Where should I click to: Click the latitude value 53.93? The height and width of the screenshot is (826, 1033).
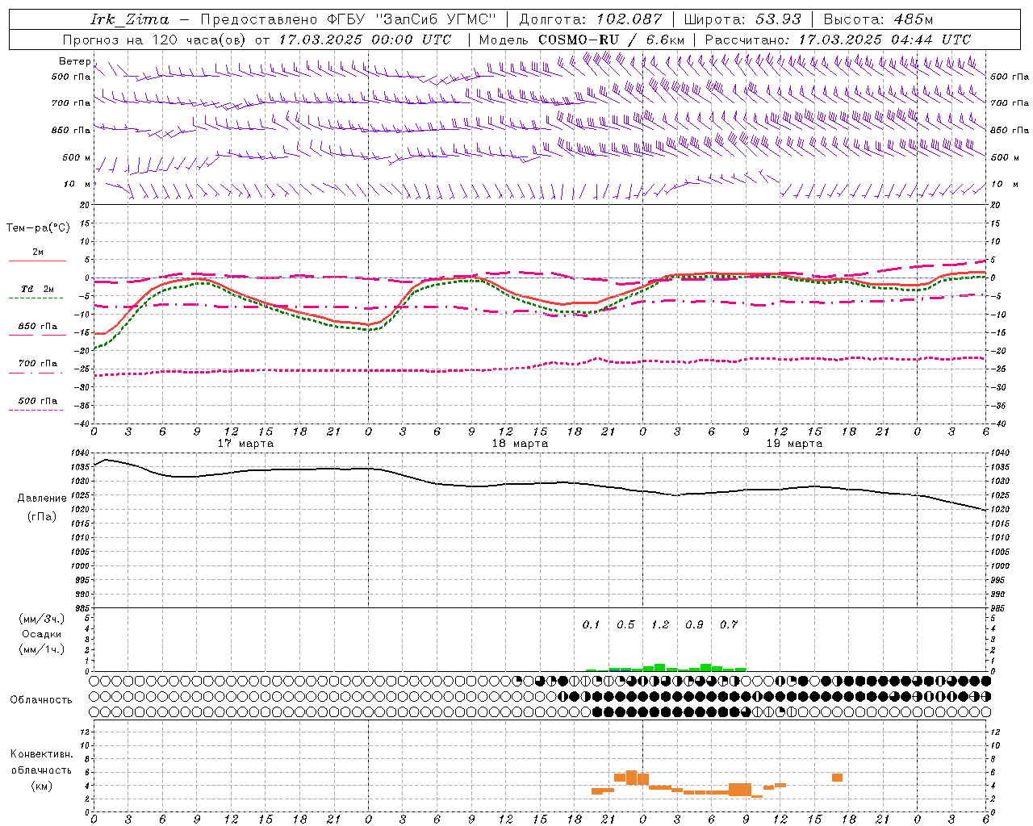point(780,19)
